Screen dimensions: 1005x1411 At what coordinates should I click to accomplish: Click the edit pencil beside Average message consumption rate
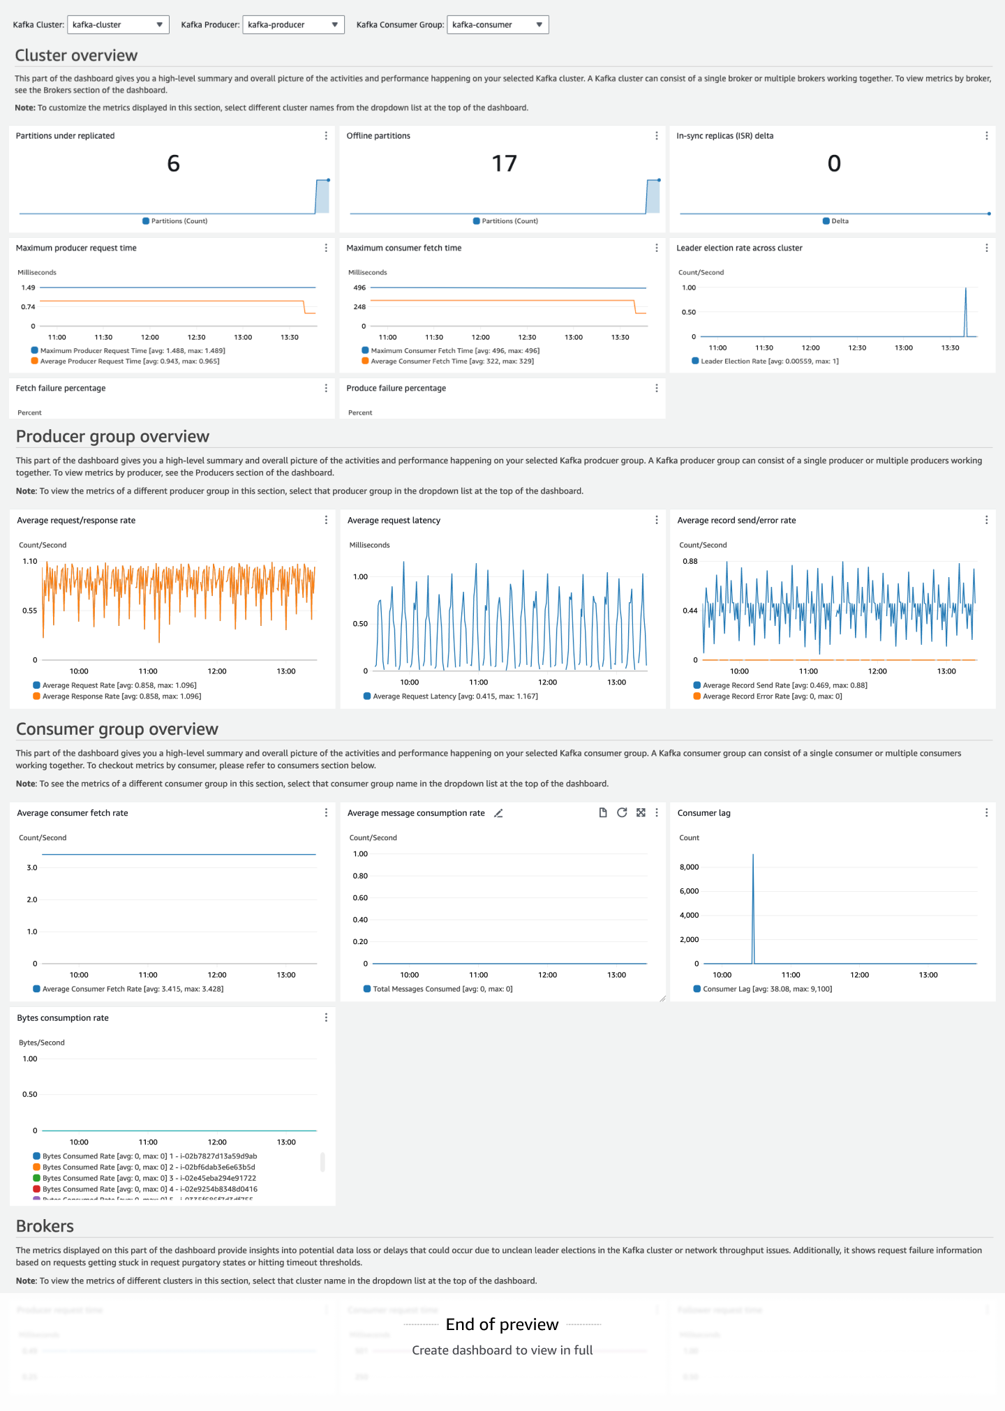click(x=498, y=813)
